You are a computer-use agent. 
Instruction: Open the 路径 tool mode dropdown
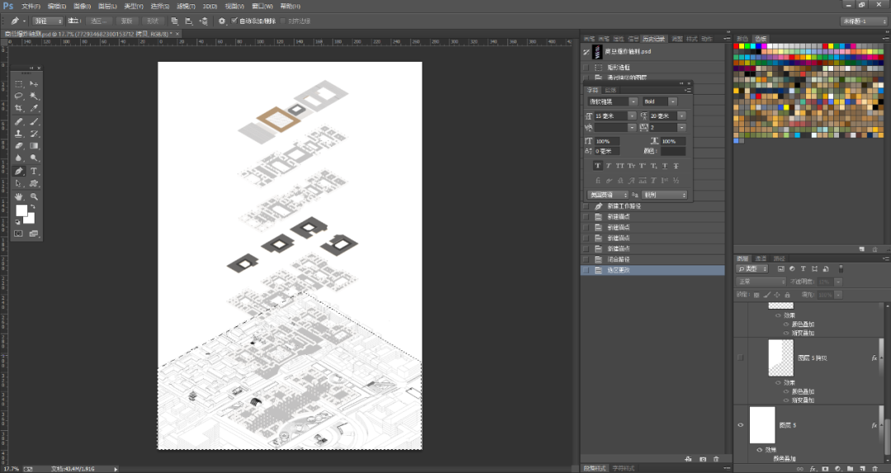click(x=48, y=21)
